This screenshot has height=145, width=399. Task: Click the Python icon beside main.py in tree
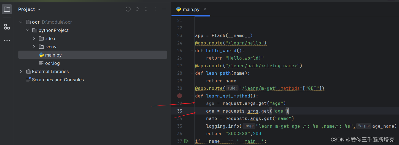coord(41,55)
